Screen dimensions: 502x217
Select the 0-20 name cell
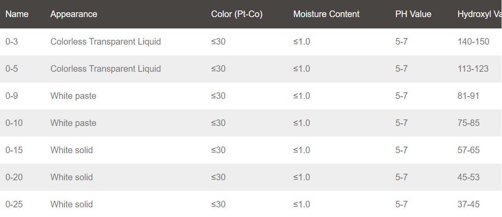coord(14,177)
